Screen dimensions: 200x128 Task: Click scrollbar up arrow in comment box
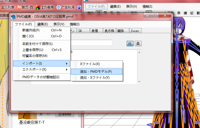point(139,52)
